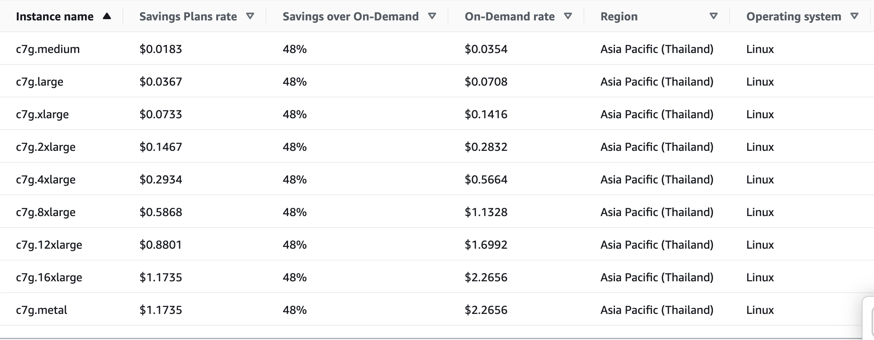Click Linux in the c7g.16xlarge row
The image size is (874, 340).
pyautogui.click(x=760, y=277)
